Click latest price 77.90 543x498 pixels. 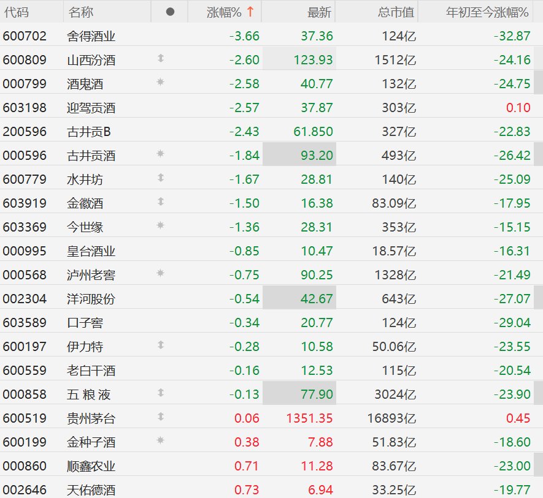[317, 394]
